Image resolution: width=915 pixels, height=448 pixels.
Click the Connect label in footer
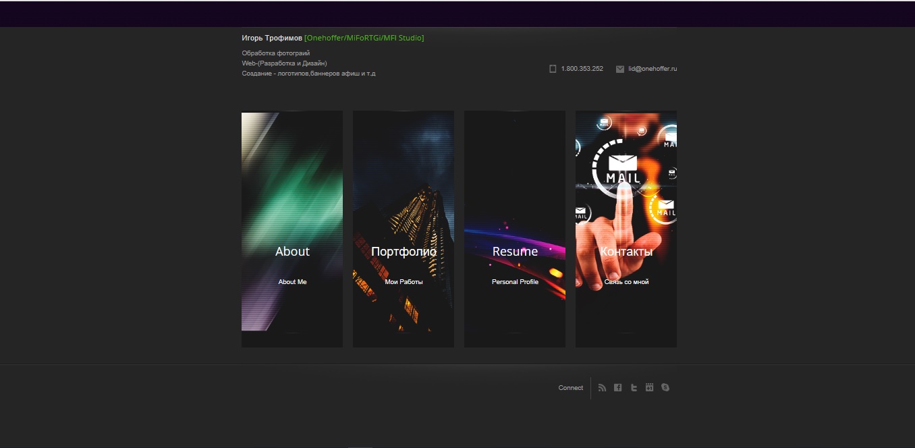tap(571, 388)
